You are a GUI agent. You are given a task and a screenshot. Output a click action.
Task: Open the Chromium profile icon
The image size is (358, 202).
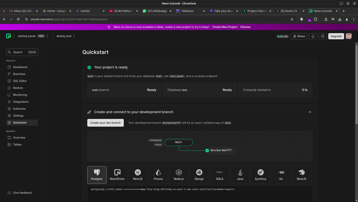tap(347, 19)
